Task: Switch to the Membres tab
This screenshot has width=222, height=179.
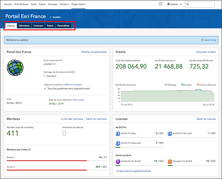Action: [24, 26]
